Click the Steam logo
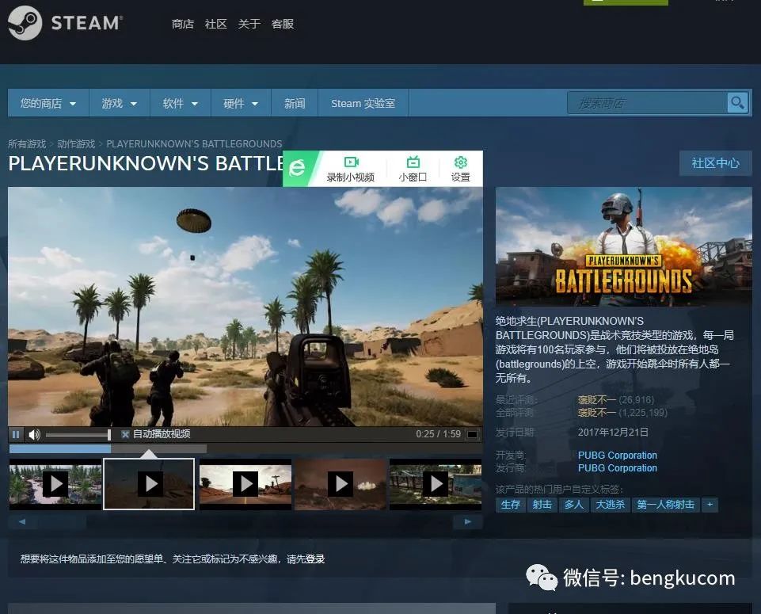Screen dimensions: 761x614 [x=65, y=22]
